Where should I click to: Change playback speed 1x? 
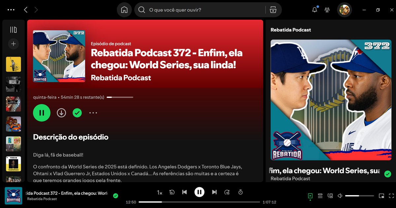click(x=159, y=192)
